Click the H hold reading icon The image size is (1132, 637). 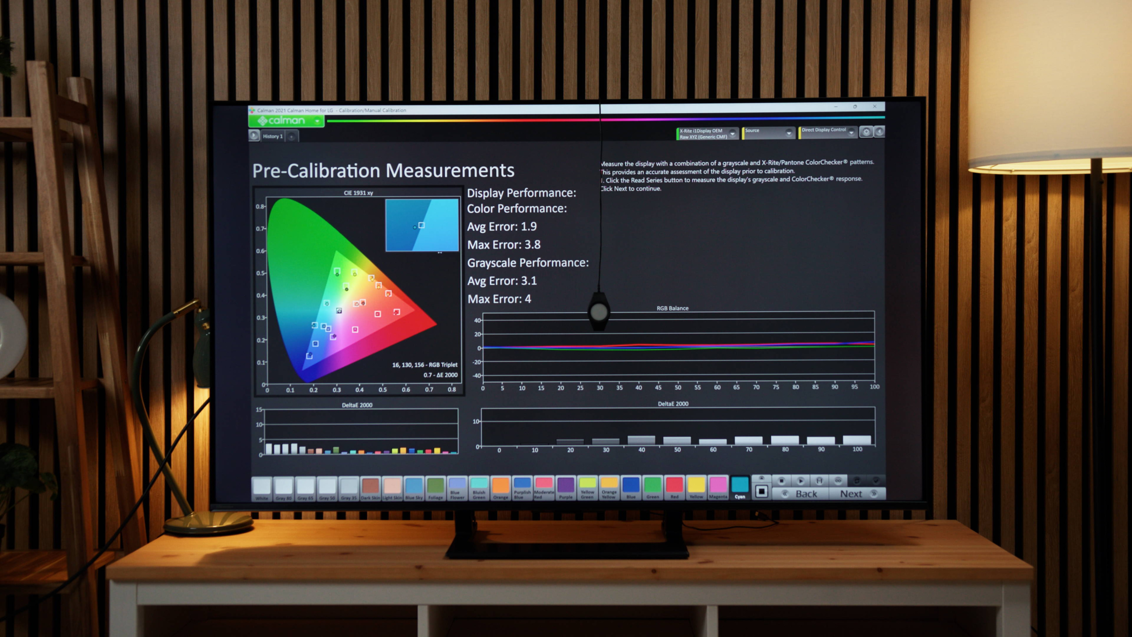pos(819,480)
